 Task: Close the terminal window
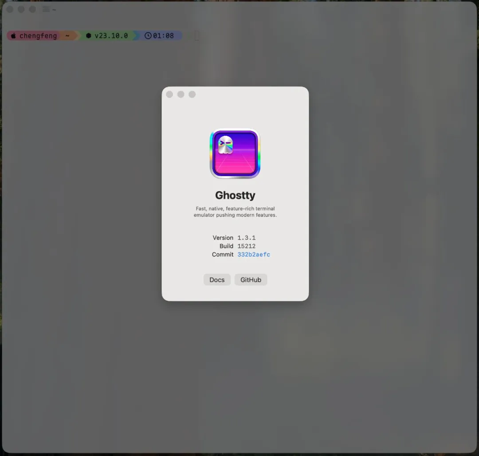(10, 9)
